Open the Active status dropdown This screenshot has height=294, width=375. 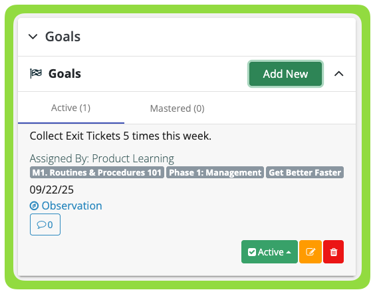click(x=269, y=252)
